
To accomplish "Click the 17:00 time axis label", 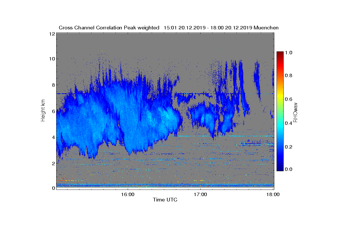I will pyautogui.click(x=200, y=195).
